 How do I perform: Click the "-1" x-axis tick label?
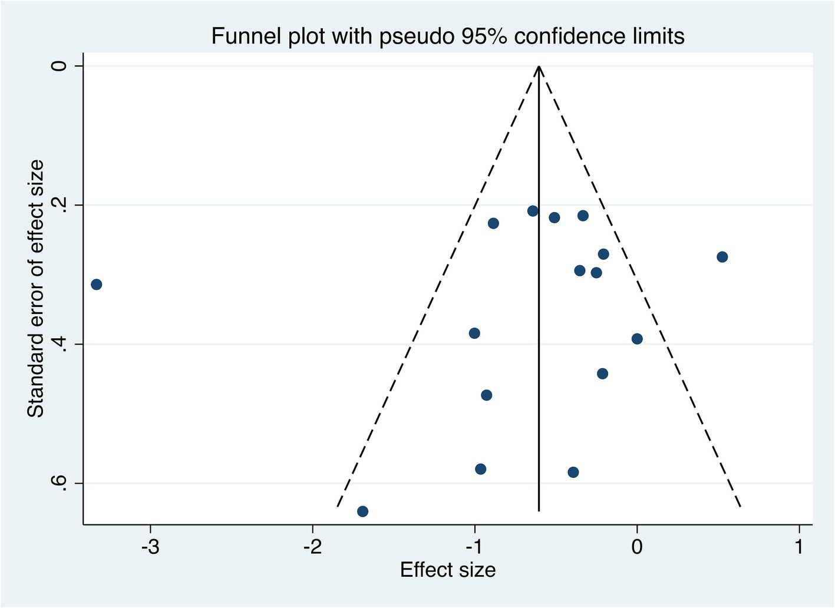pos(474,547)
